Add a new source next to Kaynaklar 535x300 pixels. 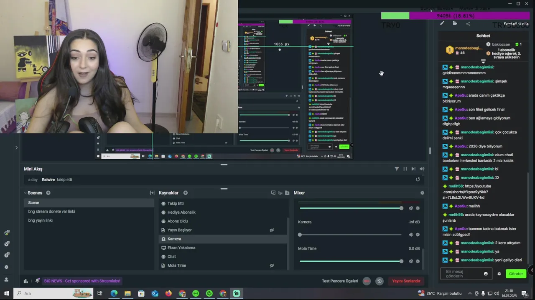tap(185, 193)
